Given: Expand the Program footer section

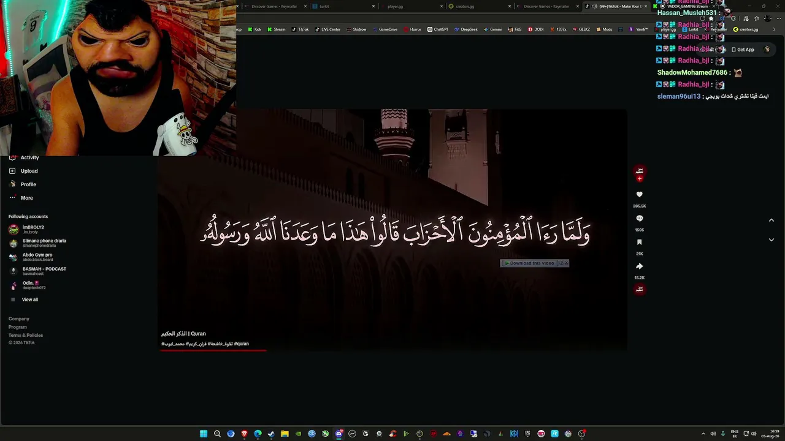Looking at the screenshot, I should tap(18, 327).
